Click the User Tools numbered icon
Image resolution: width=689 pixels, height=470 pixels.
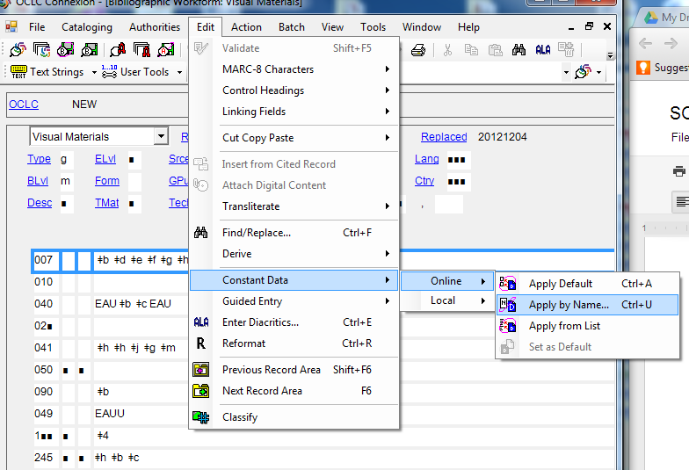109,72
